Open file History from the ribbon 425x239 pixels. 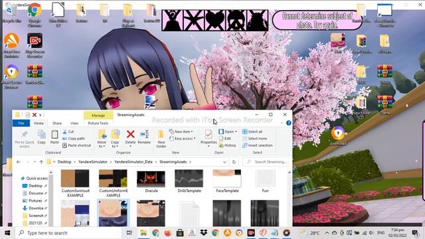click(227, 145)
